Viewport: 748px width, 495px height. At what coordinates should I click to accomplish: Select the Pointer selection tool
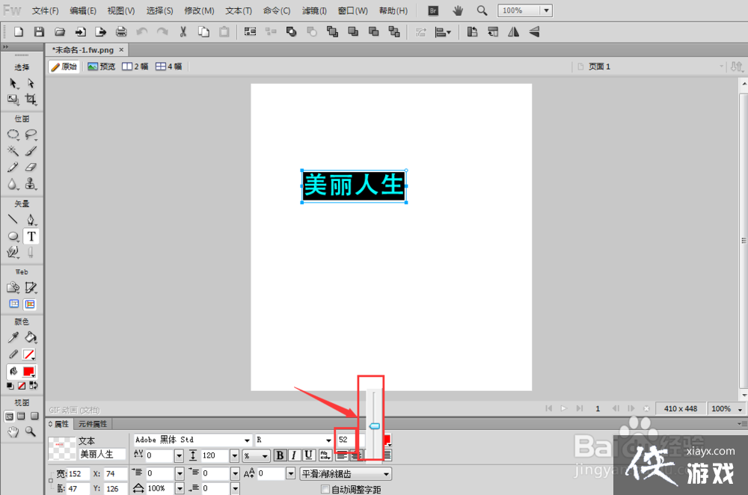(13, 84)
